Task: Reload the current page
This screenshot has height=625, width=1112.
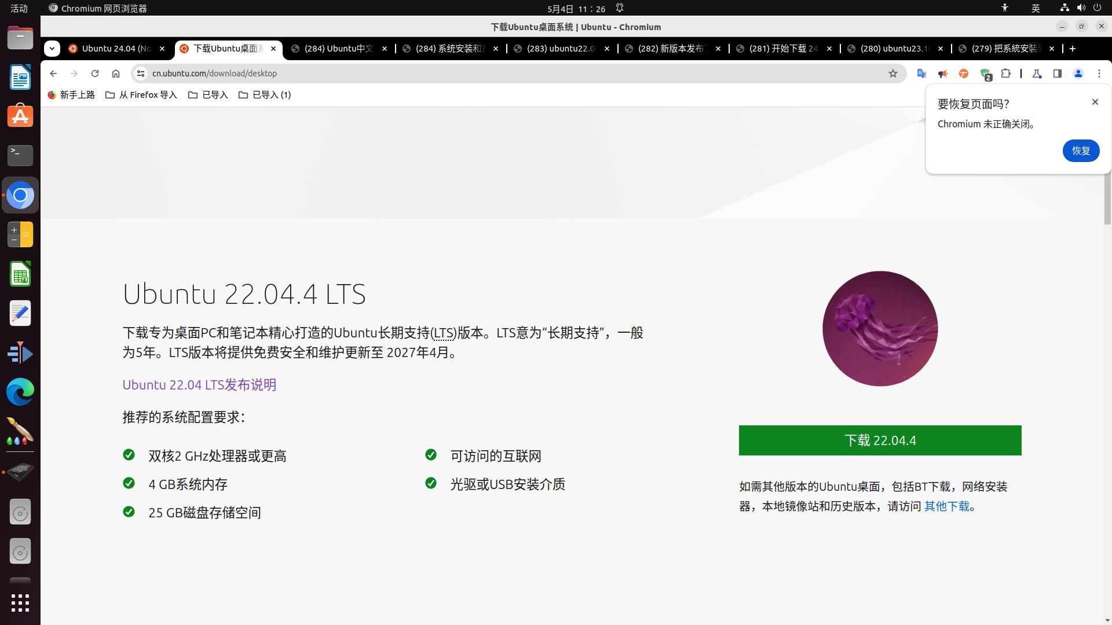Action: coord(95,73)
